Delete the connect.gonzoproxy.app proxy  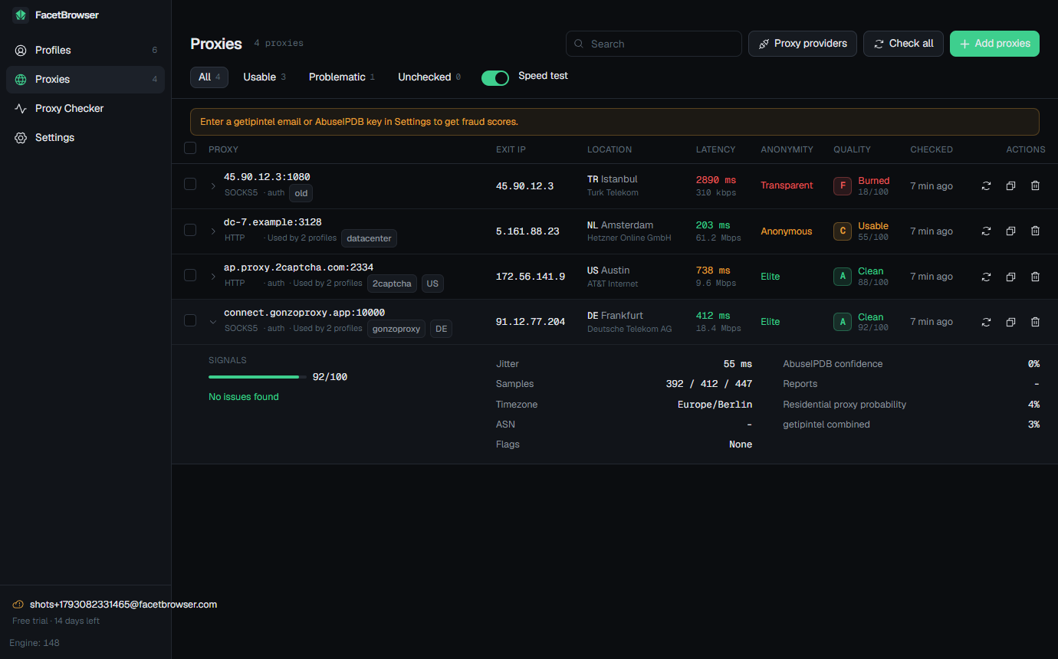(1035, 322)
